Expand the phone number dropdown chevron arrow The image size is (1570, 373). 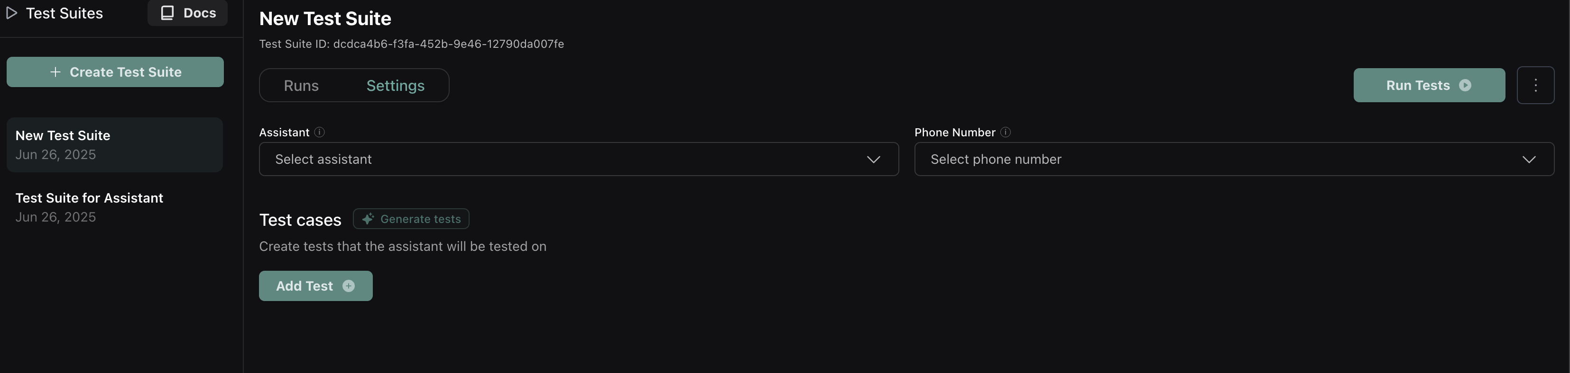pos(1529,160)
